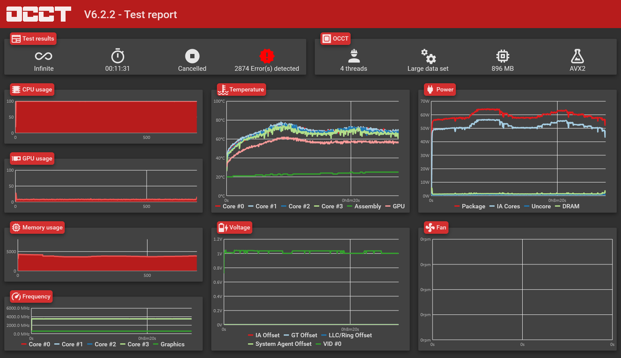The width and height of the screenshot is (621, 358).
Task: Toggle the Graphics frequency series legend
Action: (x=169, y=344)
